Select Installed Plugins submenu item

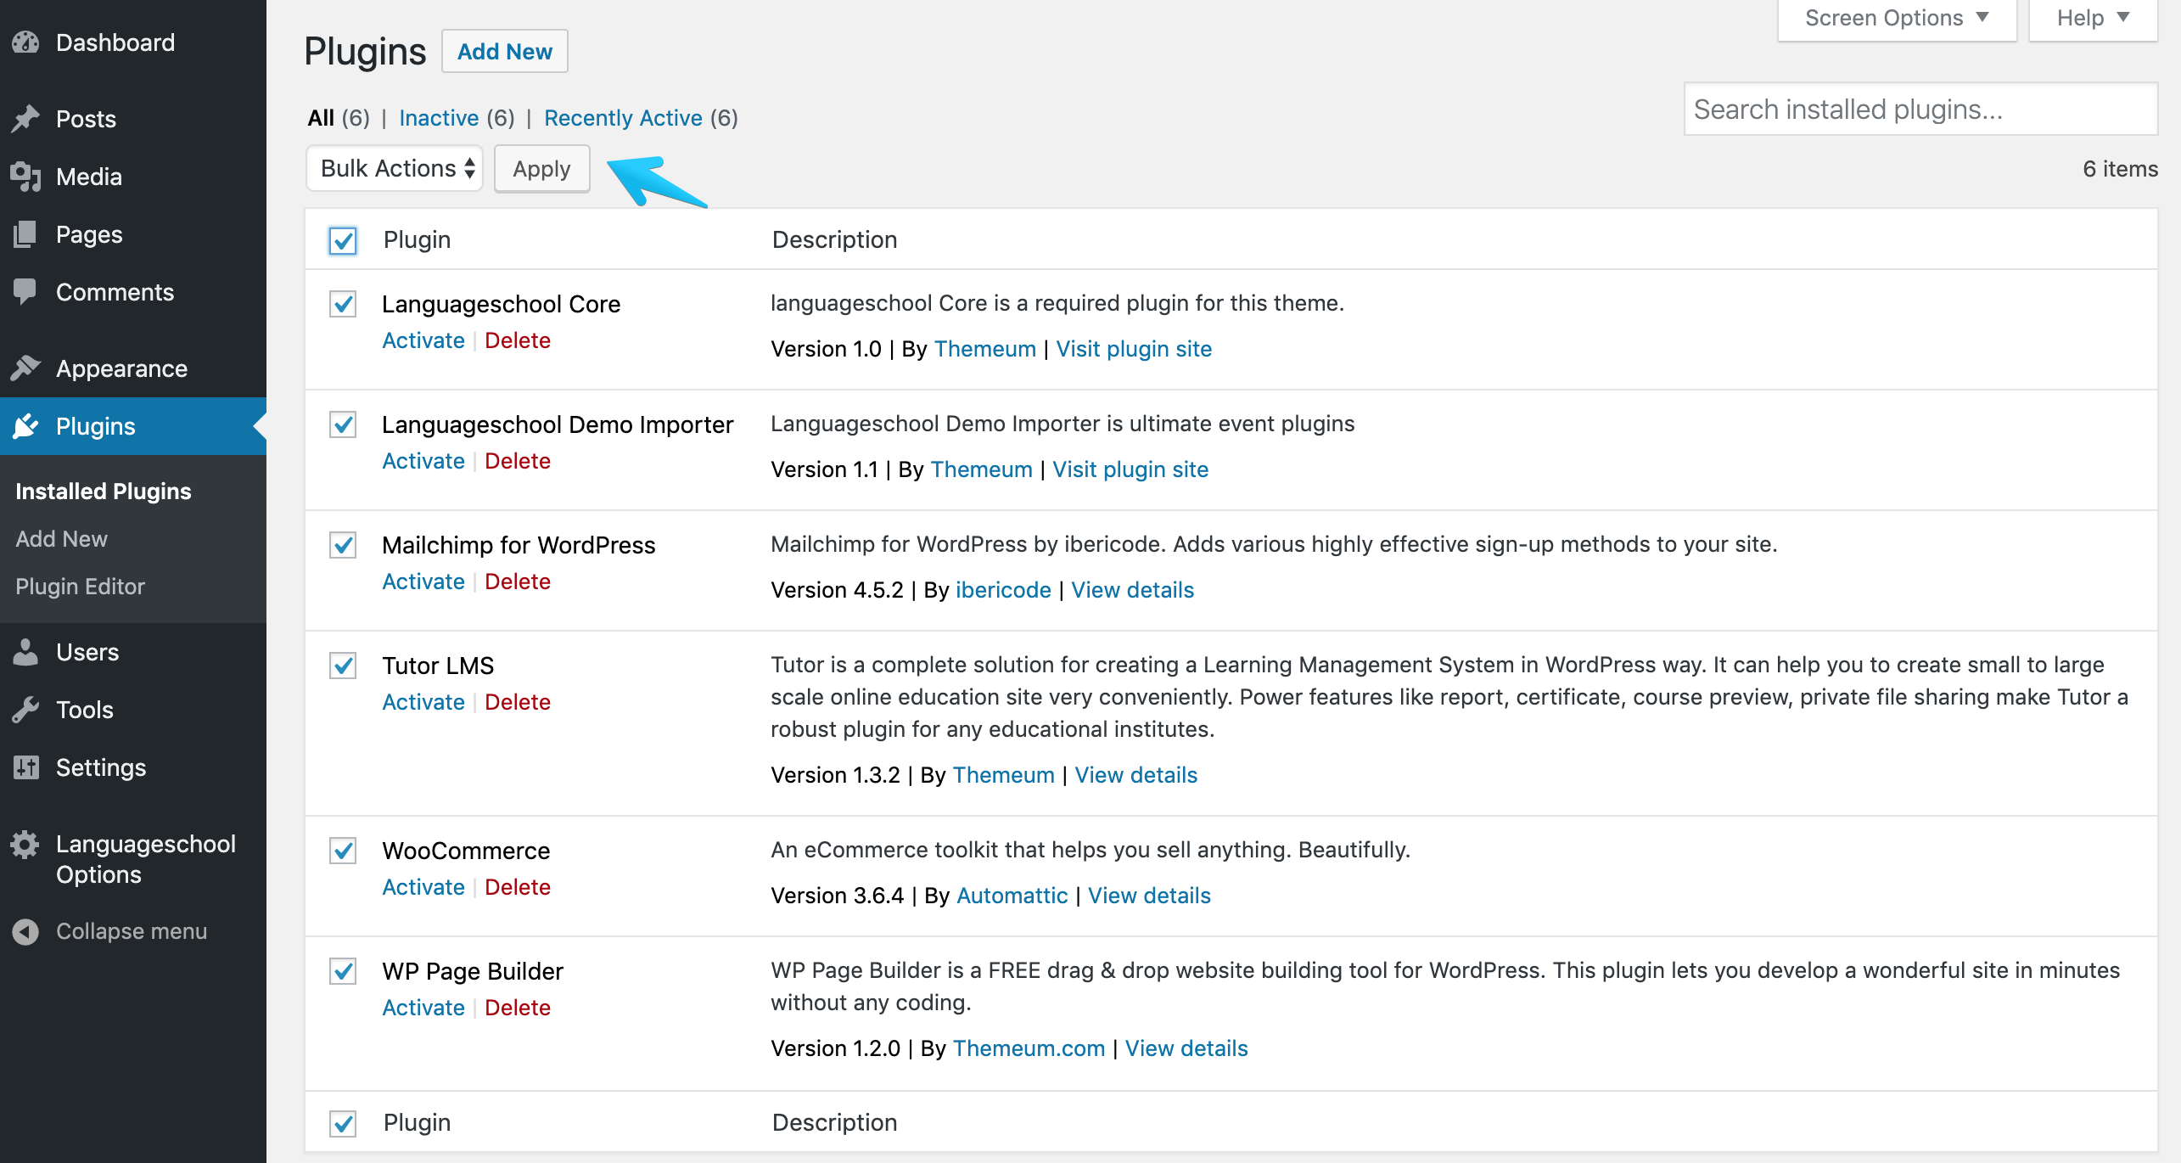pyautogui.click(x=104, y=492)
